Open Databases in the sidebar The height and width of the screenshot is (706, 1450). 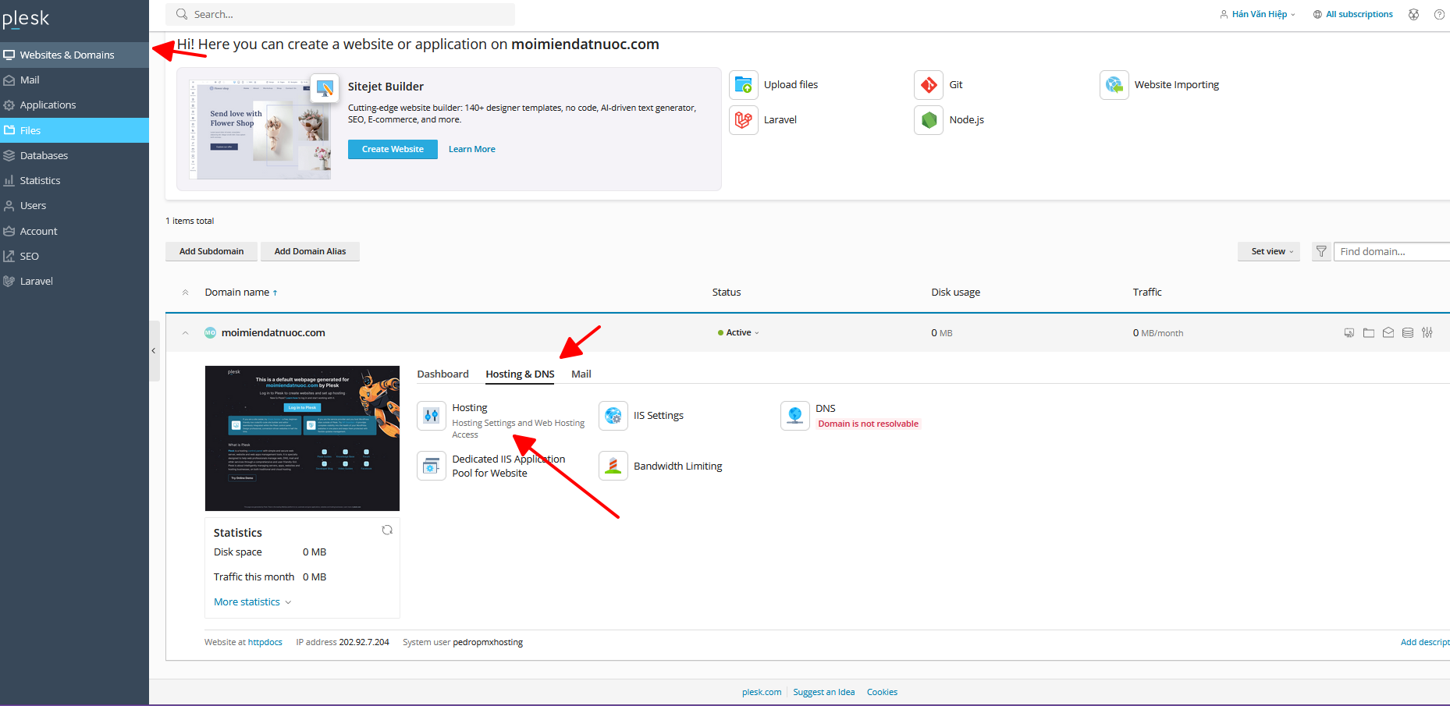coord(74,155)
